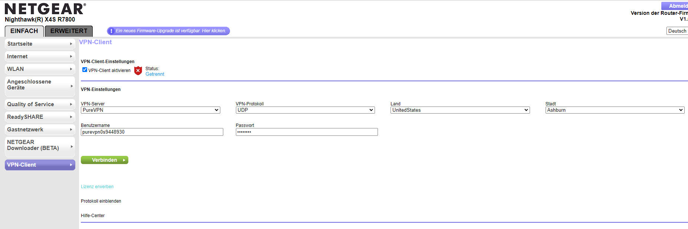Open the Startseite menu item

[40, 44]
